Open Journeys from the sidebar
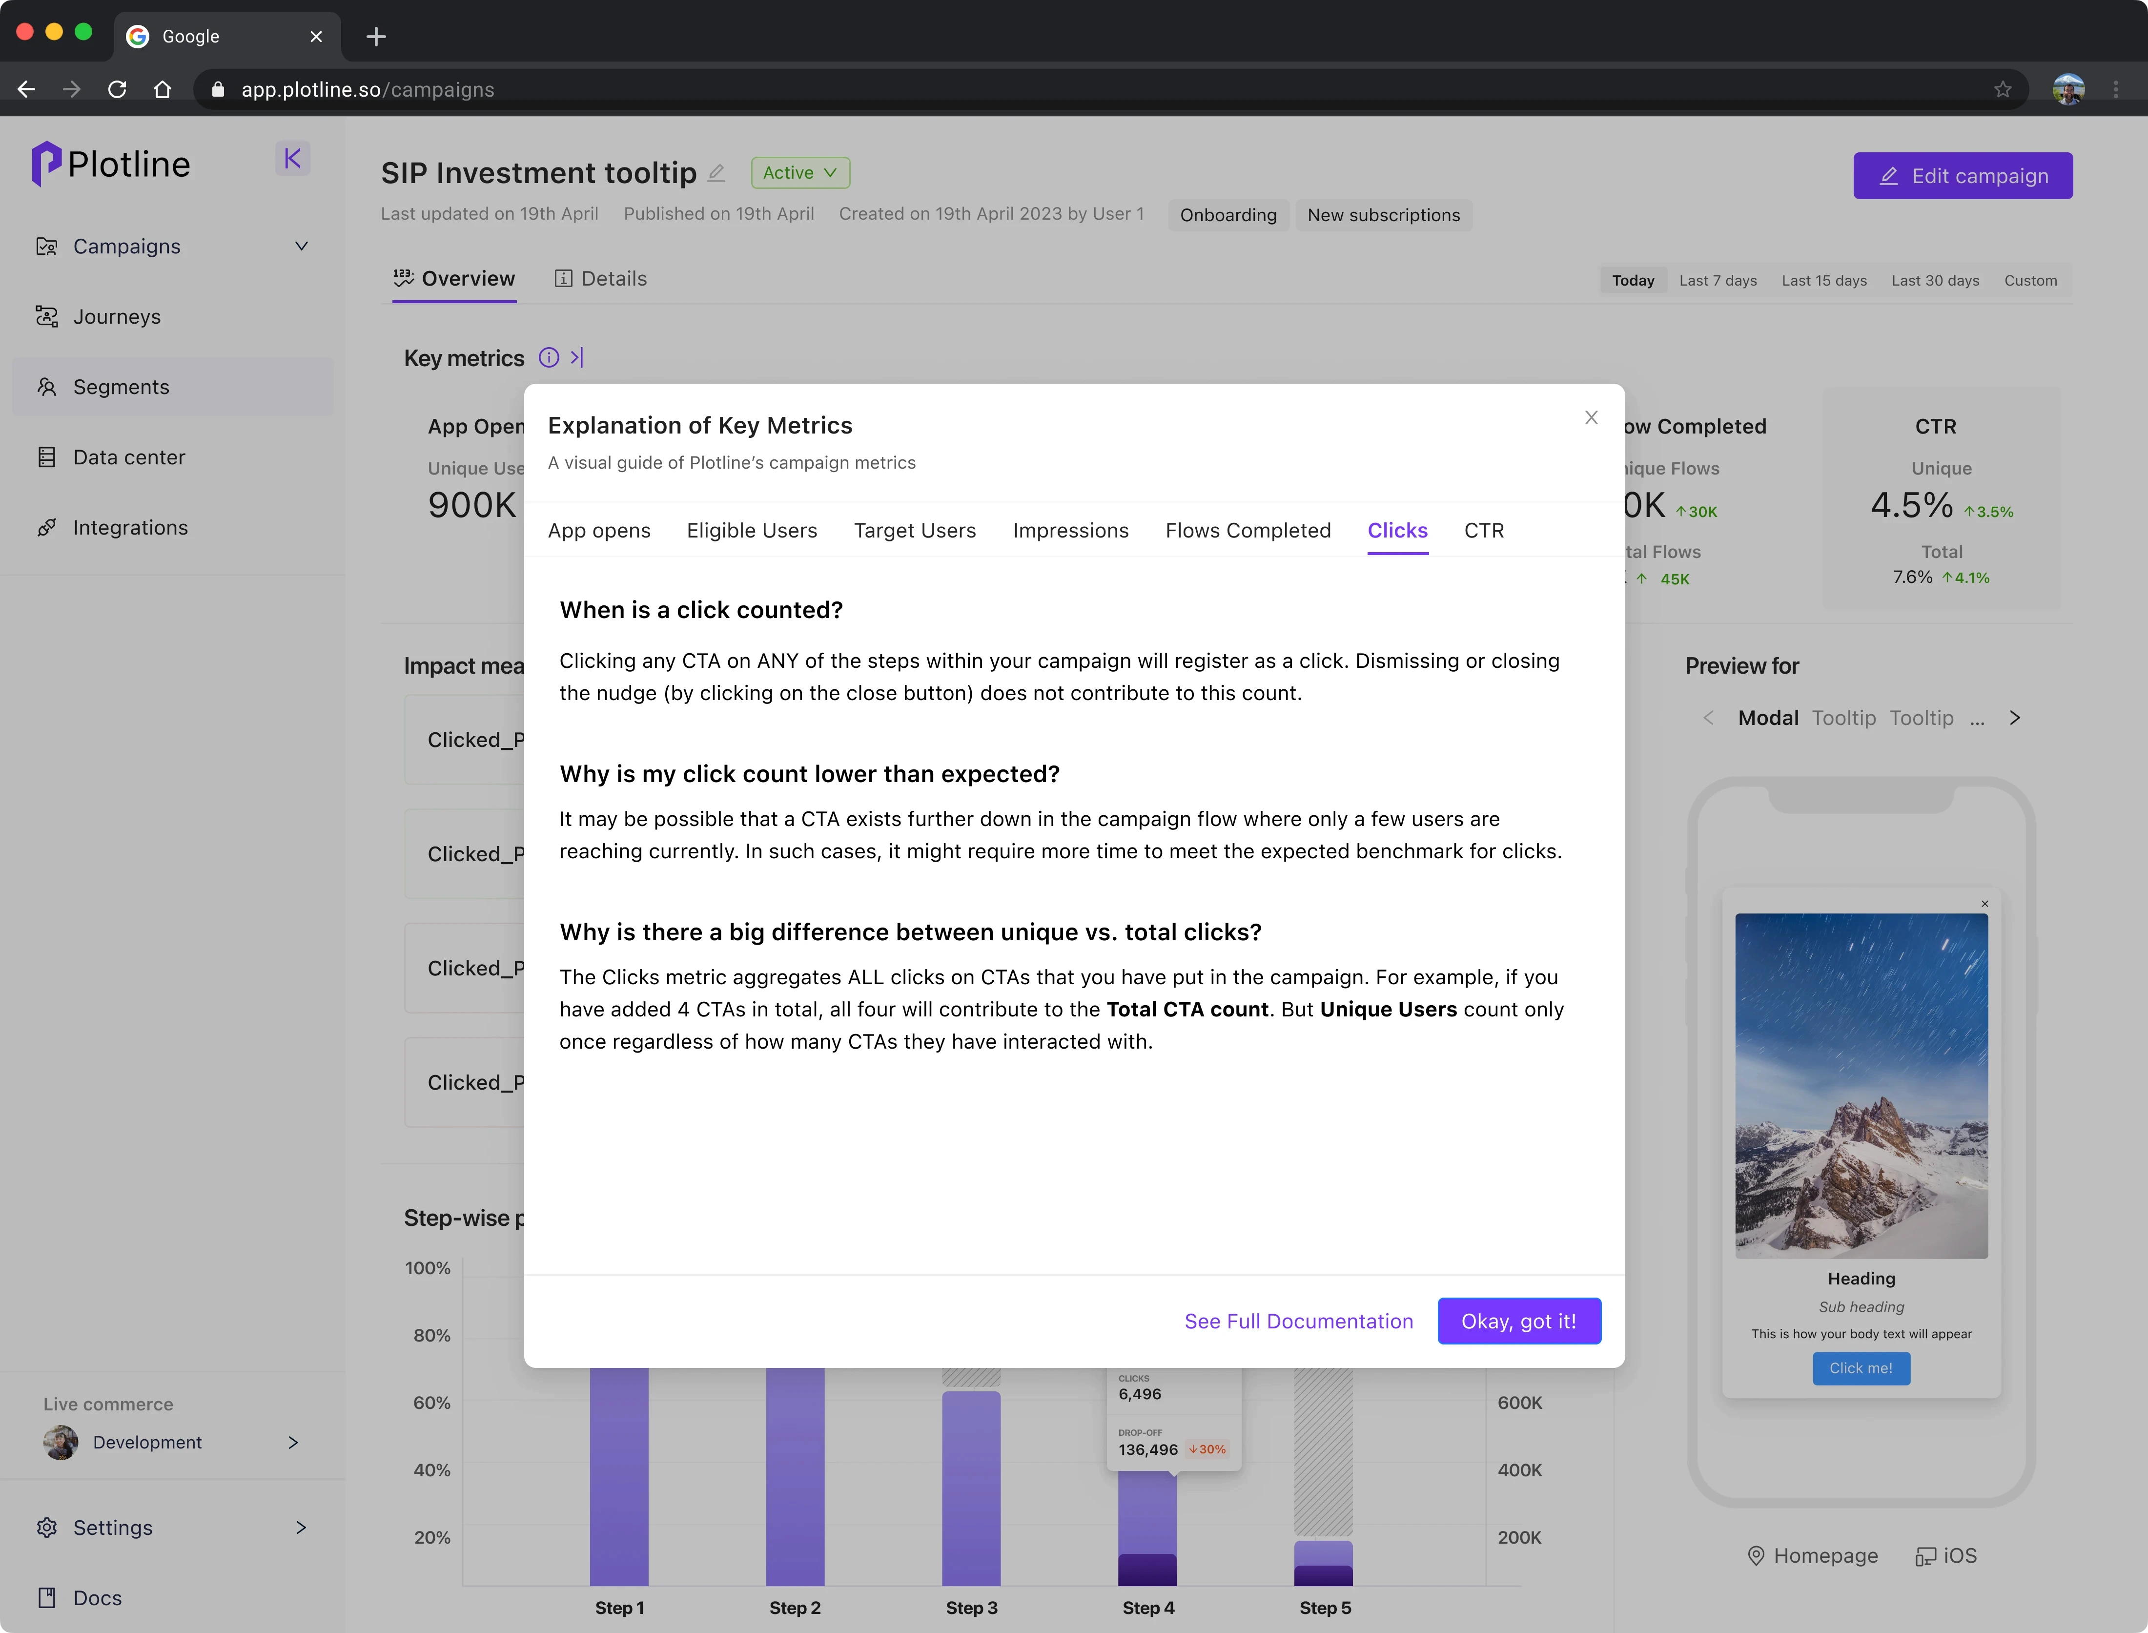 click(117, 317)
